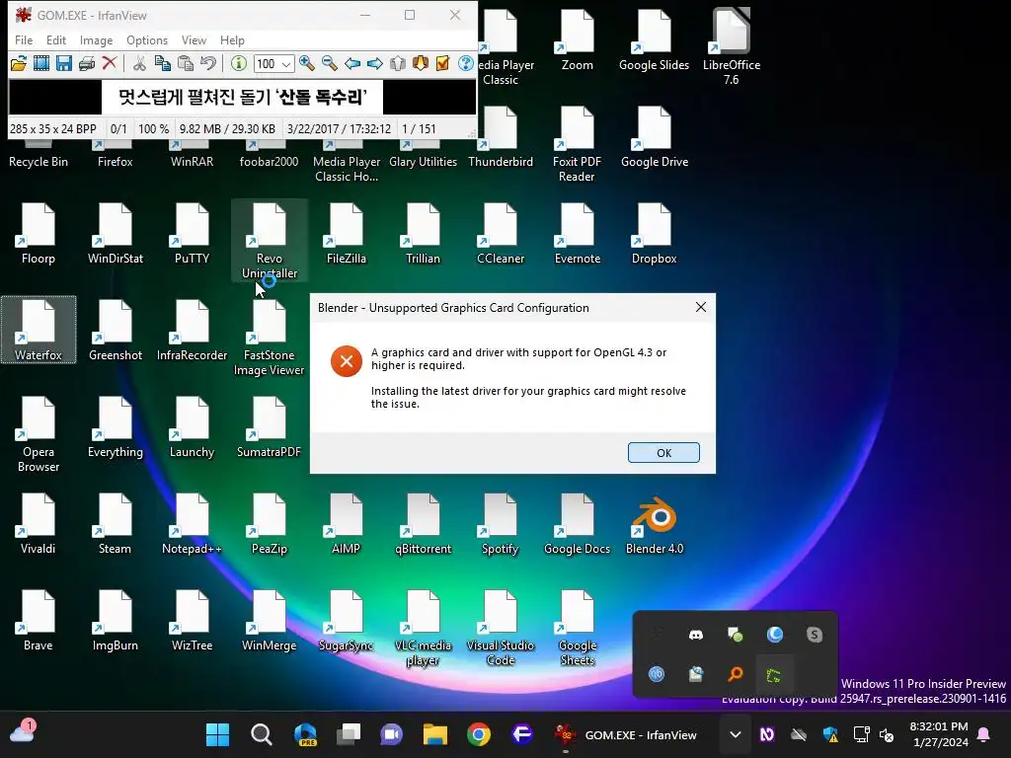This screenshot has height=758, width=1011.
Task: Click the GOM.EXE - IrfanView taskbar button
Action: tap(627, 734)
